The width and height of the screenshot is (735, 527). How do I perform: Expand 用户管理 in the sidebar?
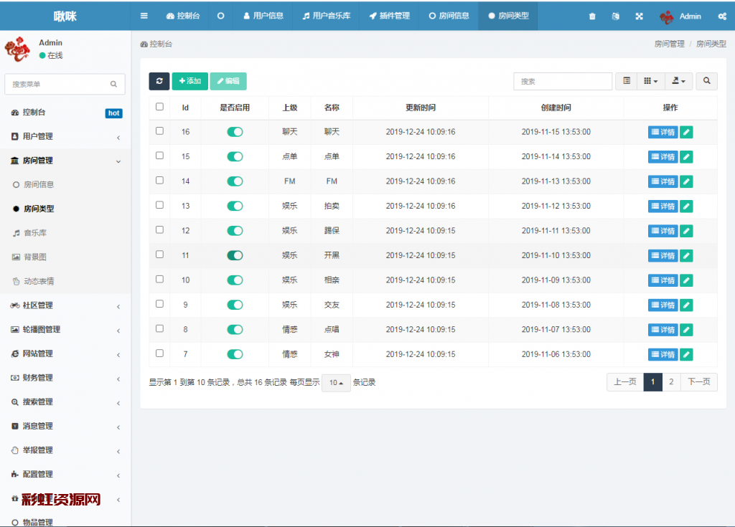[65, 136]
